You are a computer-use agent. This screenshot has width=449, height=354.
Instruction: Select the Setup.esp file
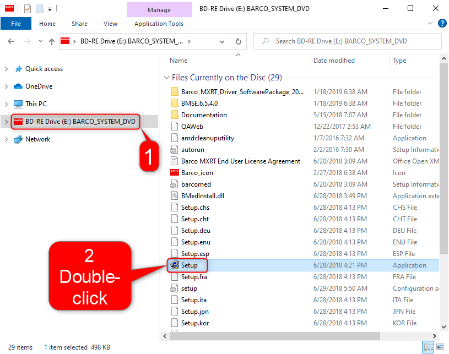[x=195, y=254]
